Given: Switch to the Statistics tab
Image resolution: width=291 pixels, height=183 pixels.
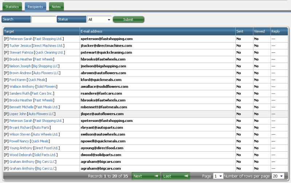Looking at the screenshot, I should coord(12,7).
